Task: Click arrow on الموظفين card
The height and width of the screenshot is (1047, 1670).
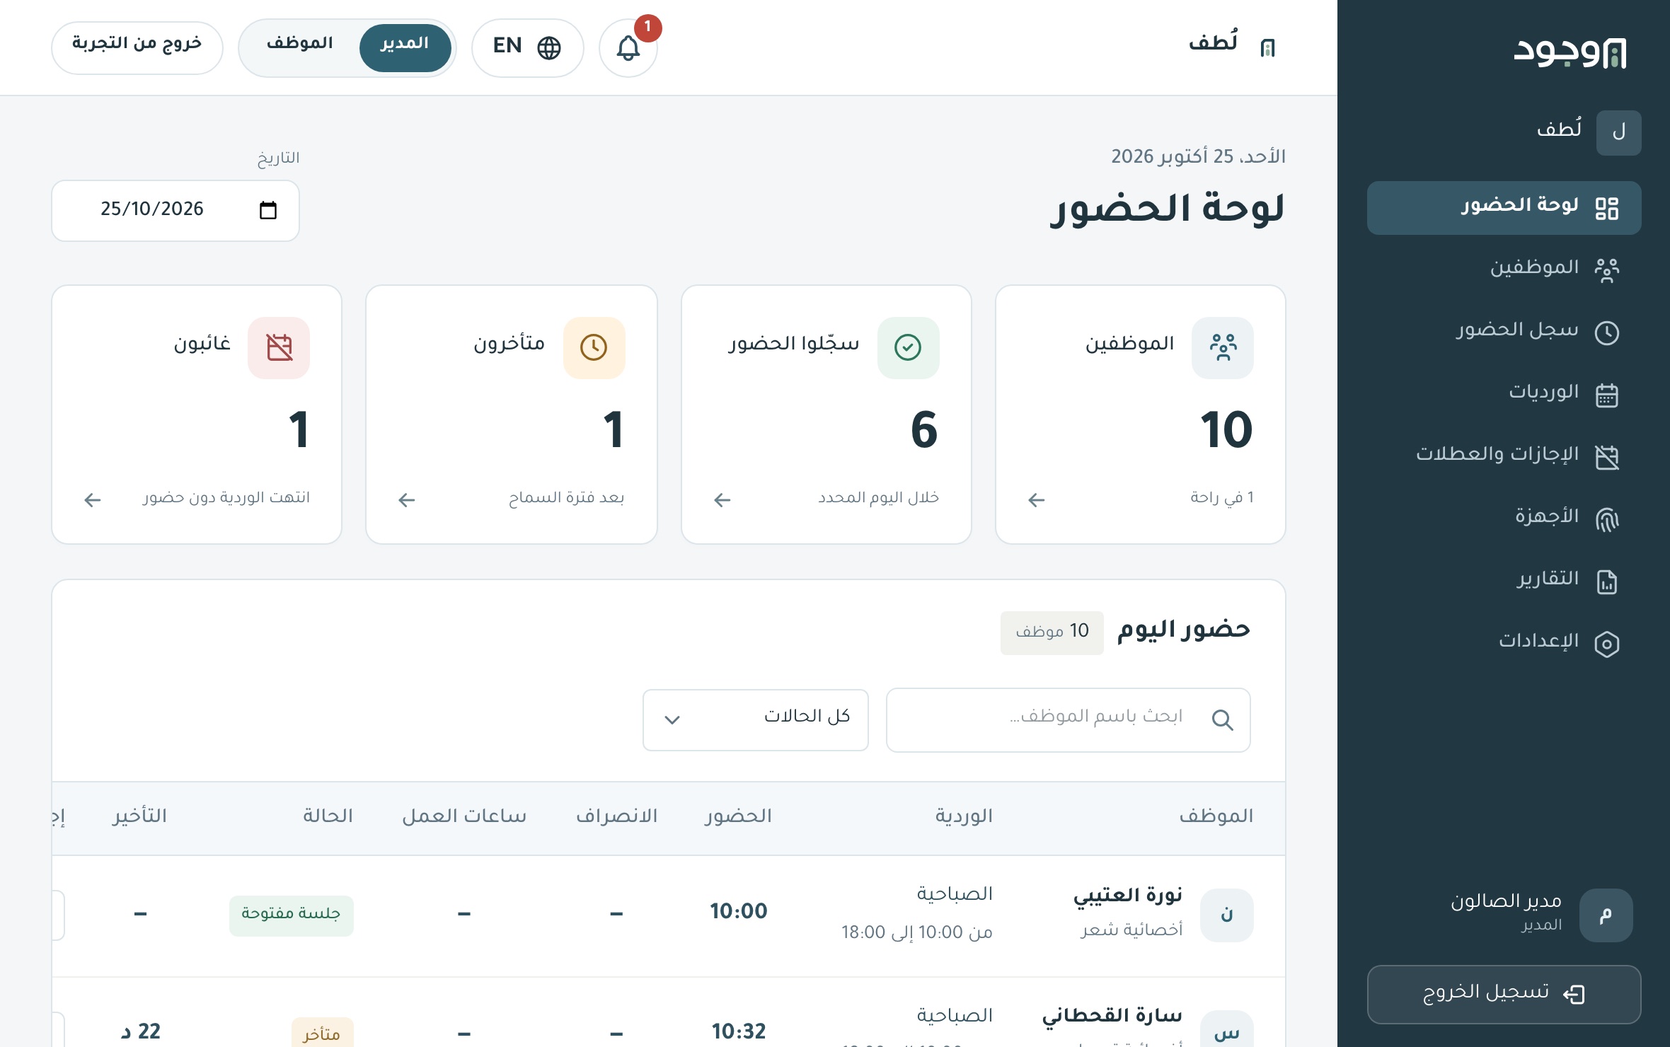Action: [1037, 500]
